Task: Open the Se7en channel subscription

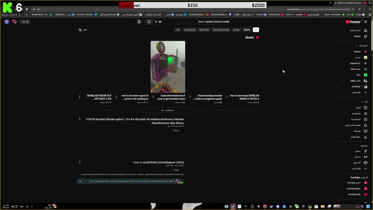Action: (359, 69)
